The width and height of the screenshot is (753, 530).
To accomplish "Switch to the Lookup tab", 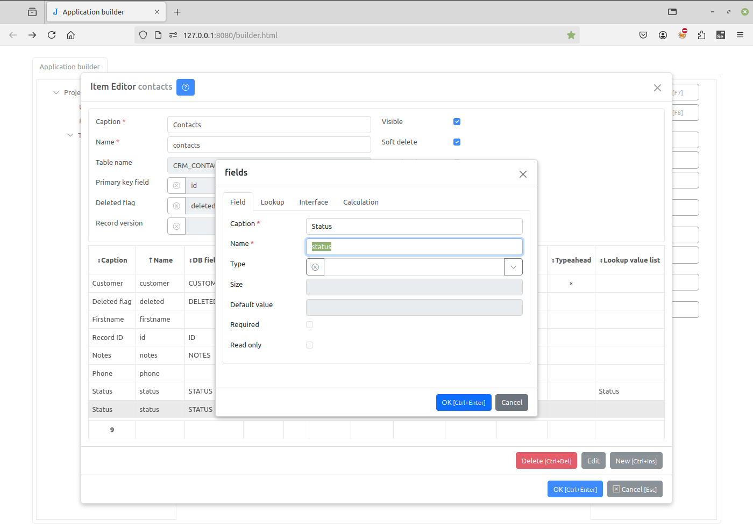I will point(272,202).
